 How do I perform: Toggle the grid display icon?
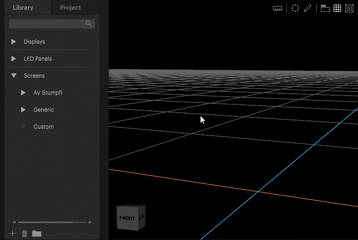pyautogui.click(x=337, y=8)
